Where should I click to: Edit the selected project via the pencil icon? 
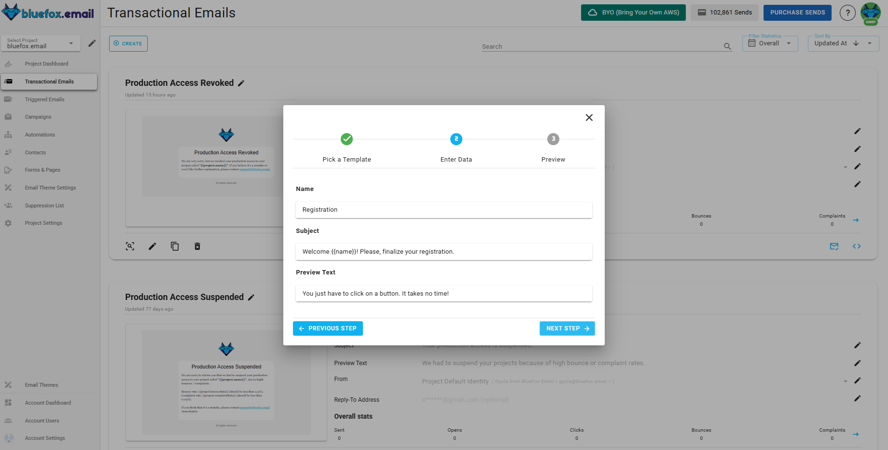click(x=92, y=43)
